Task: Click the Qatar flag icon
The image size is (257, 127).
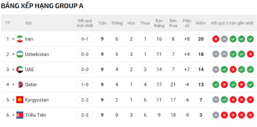Action: tap(20, 85)
